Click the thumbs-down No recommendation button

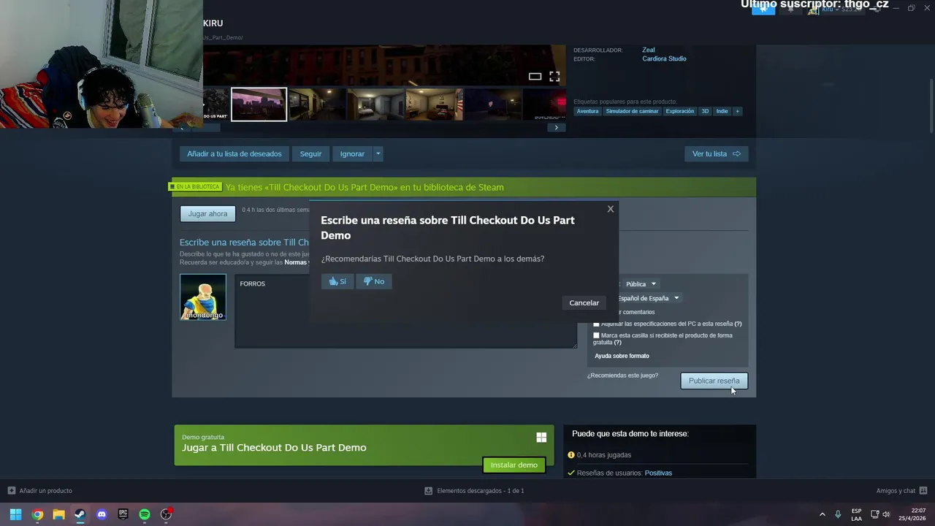[x=374, y=281]
